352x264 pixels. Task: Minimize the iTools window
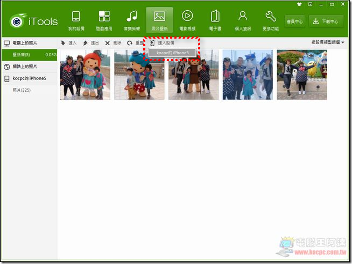pos(321,4)
